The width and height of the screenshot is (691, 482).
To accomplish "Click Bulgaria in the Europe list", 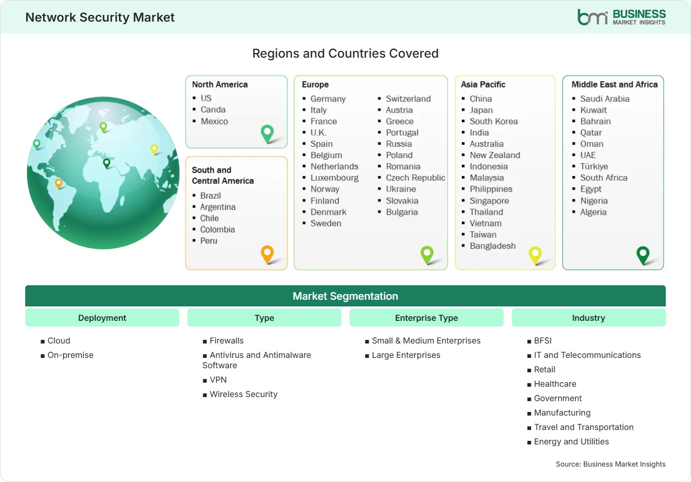I will click(402, 212).
